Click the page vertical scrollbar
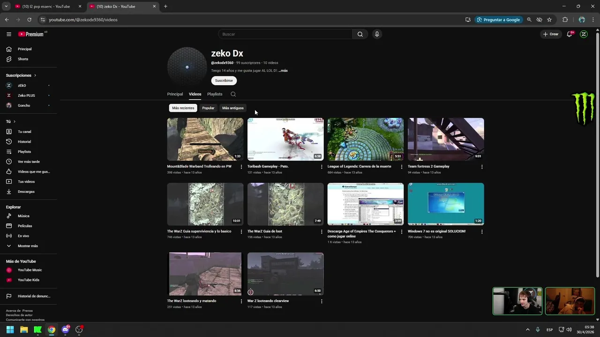 pyautogui.click(x=597, y=154)
